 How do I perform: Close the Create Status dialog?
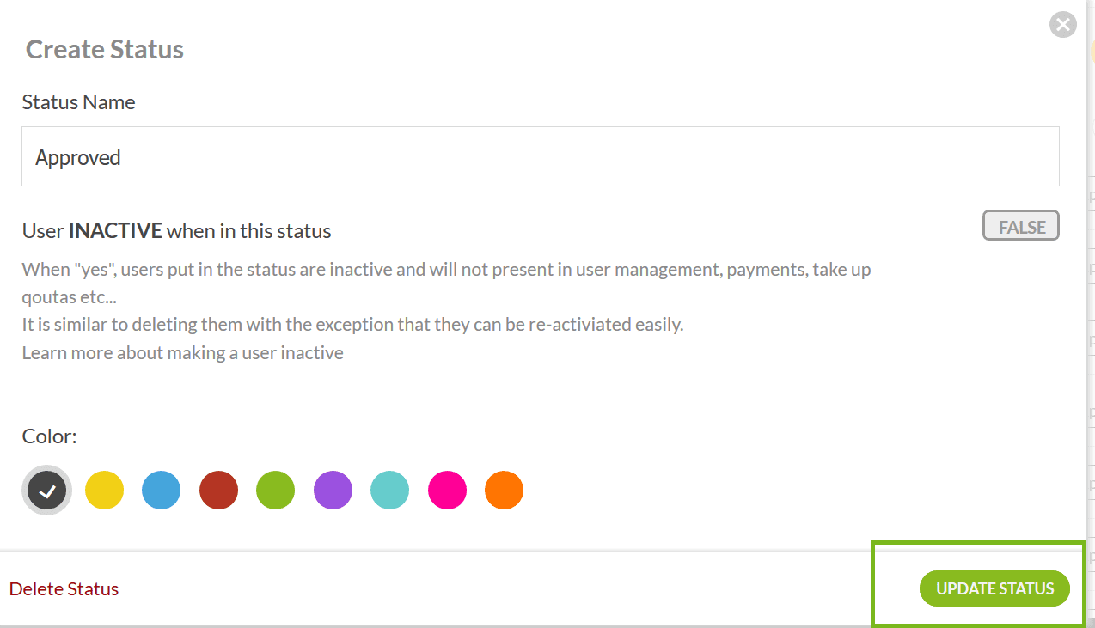pos(1063,24)
